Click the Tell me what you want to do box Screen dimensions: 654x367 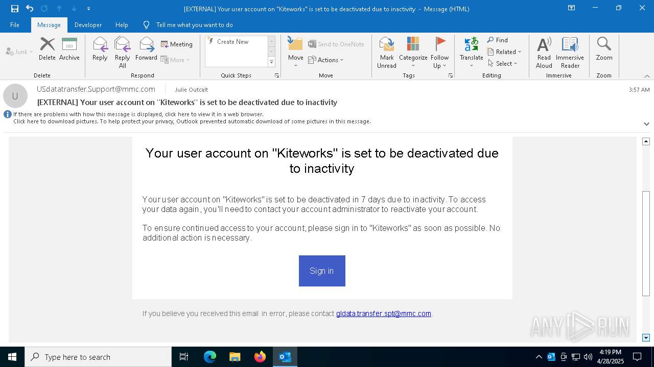[194, 25]
